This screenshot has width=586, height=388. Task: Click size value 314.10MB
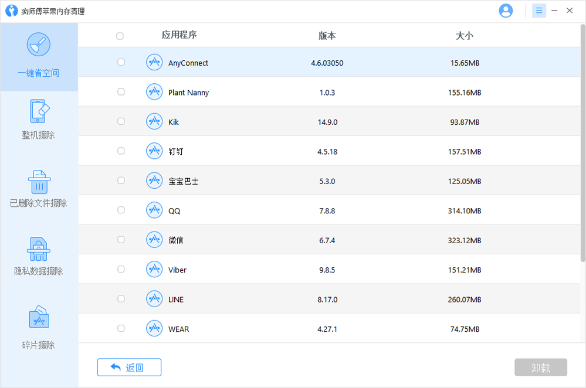(465, 211)
